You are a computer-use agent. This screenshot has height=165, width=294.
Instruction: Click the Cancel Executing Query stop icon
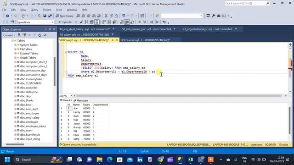[76, 22]
